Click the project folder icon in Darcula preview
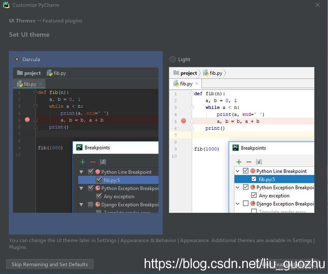 pyautogui.click(x=20, y=73)
